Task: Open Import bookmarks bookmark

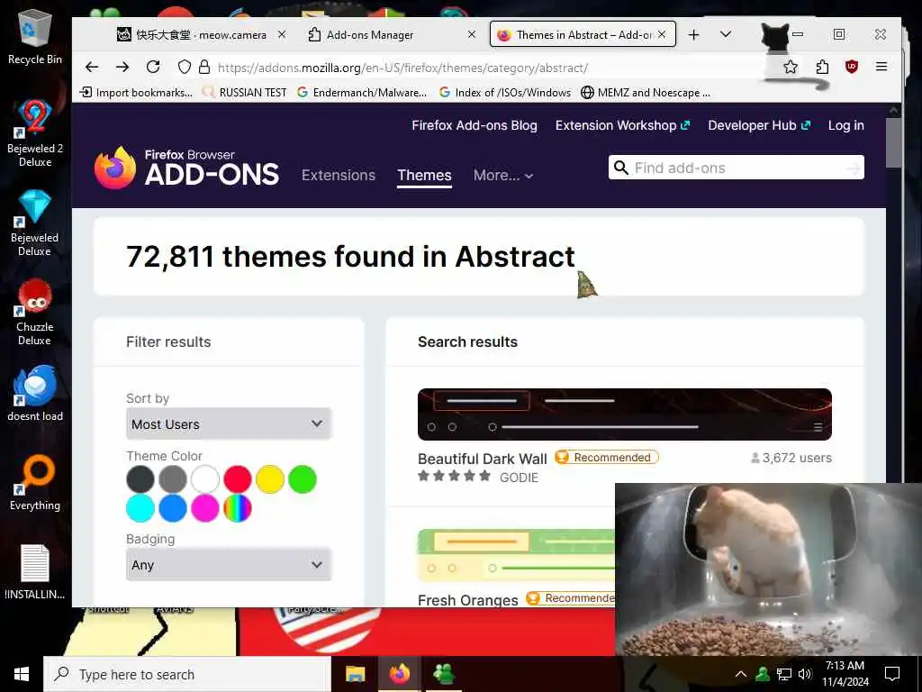Action: click(x=136, y=93)
